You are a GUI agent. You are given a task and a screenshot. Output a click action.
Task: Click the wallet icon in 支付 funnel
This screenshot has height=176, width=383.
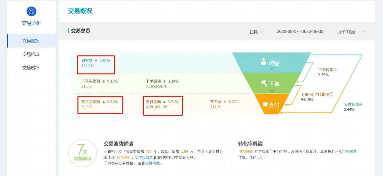[265, 105]
